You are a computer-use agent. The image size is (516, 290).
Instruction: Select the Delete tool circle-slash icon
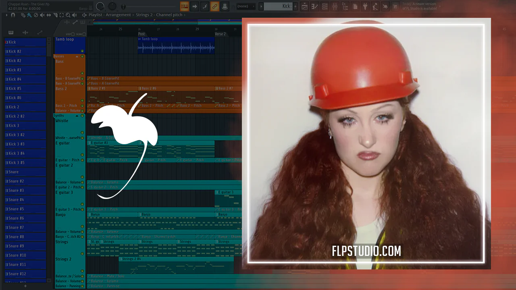coord(36,15)
